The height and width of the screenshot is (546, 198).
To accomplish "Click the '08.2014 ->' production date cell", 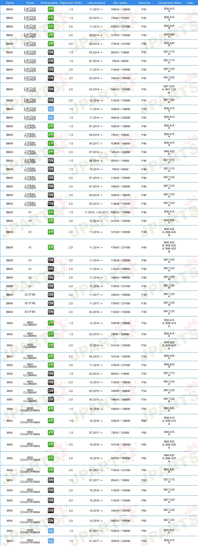I will point(96,161).
